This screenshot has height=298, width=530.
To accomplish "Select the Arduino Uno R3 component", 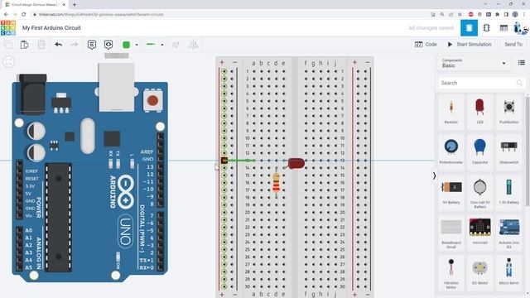I will pos(508,233).
